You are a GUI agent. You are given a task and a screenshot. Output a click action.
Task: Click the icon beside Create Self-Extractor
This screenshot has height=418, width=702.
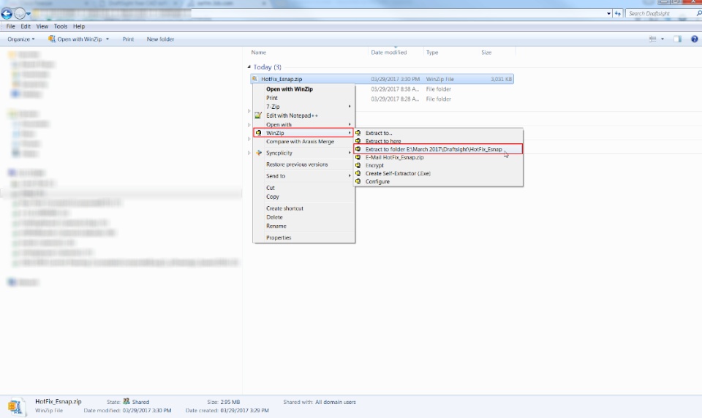coord(358,173)
